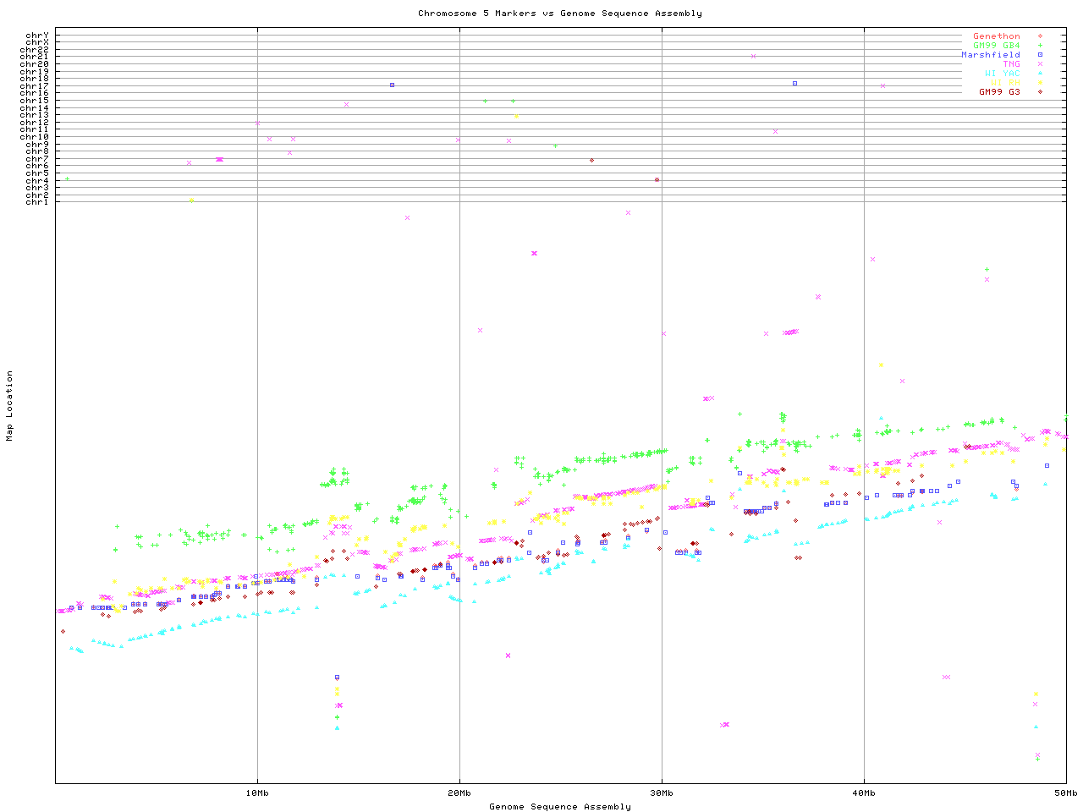Select the Genethon legend label
This screenshot has height=812, width=1083.
[997, 36]
